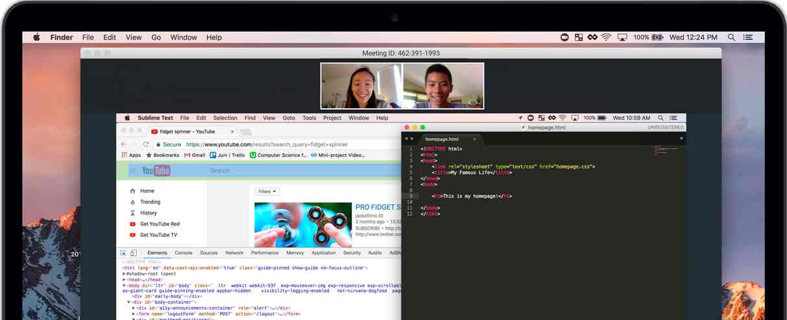The width and height of the screenshot is (787, 320).
Task: Open the Filters dropdown on YouTube results
Action: [267, 192]
